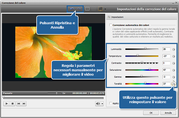Open the preview monitor dropdown arrow

pos(105,9)
